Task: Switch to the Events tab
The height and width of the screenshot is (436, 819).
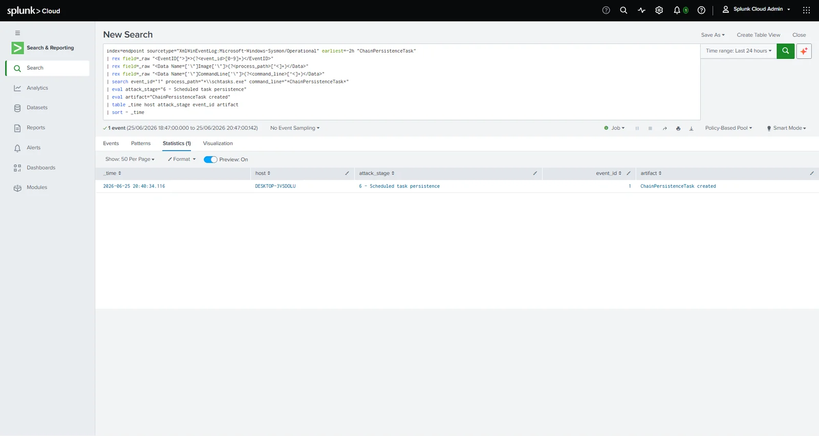Action: coord(111,144)
